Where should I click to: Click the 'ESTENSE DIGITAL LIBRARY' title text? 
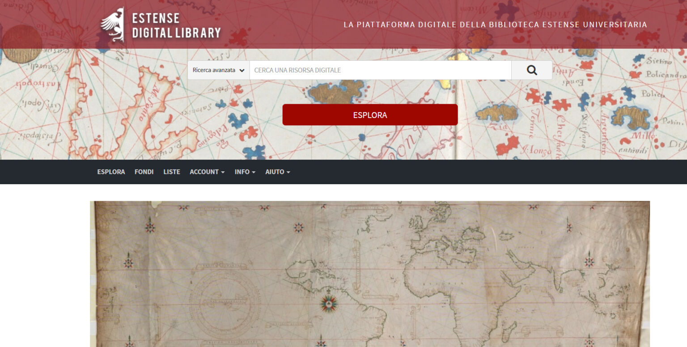(176, 25)
